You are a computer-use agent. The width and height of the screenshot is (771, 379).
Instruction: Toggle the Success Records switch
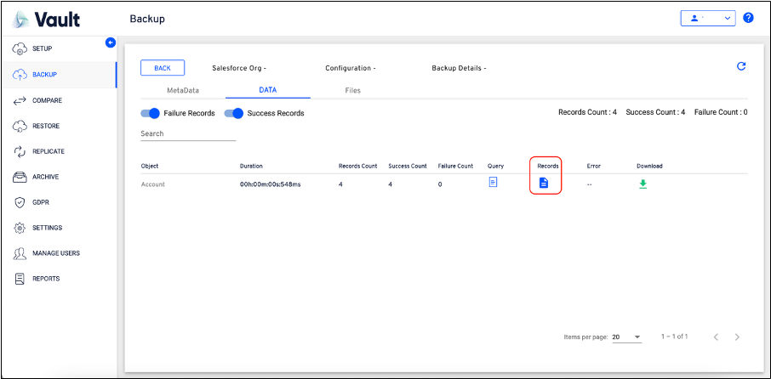234,113
